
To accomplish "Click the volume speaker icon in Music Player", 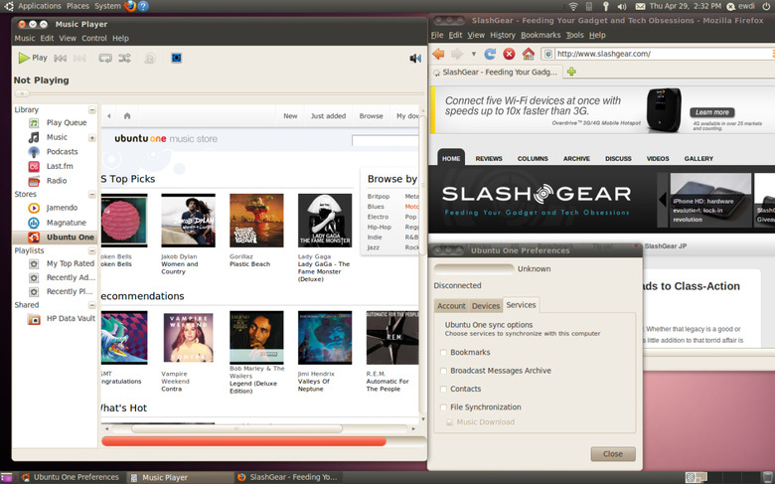I will (x=415, y=59).
